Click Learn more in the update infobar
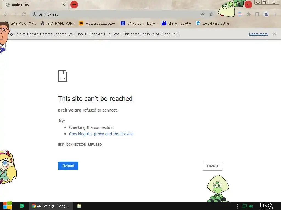This screenshot has height=210, width=281. click(x=258, y=34)
